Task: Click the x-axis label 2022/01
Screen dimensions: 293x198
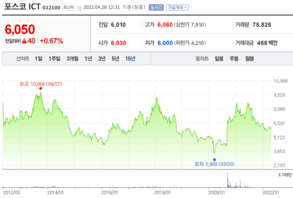Action: tap(271, 192)
